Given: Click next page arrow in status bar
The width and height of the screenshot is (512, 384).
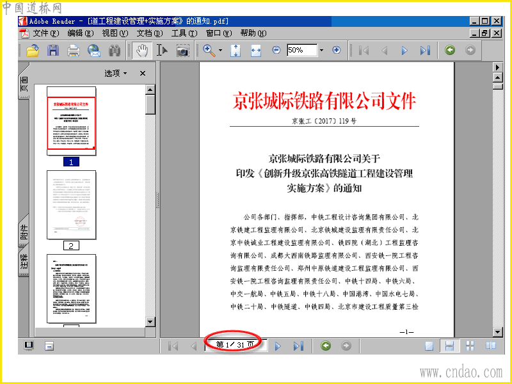Looking at the screenshot, I should (x=278, y=346).
